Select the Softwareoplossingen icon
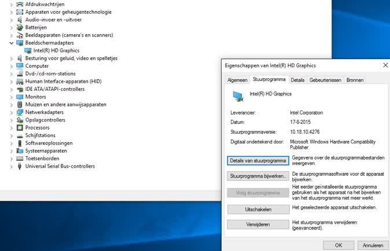Viewport: 390px width, 251px height. pos(20,143)
